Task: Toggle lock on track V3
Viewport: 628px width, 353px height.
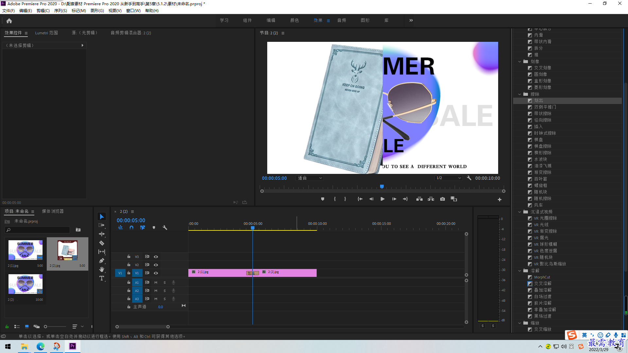Action: coord(129,257)
